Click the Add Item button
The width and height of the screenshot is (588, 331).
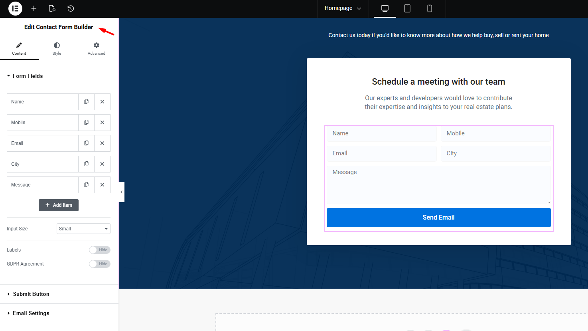59,205
